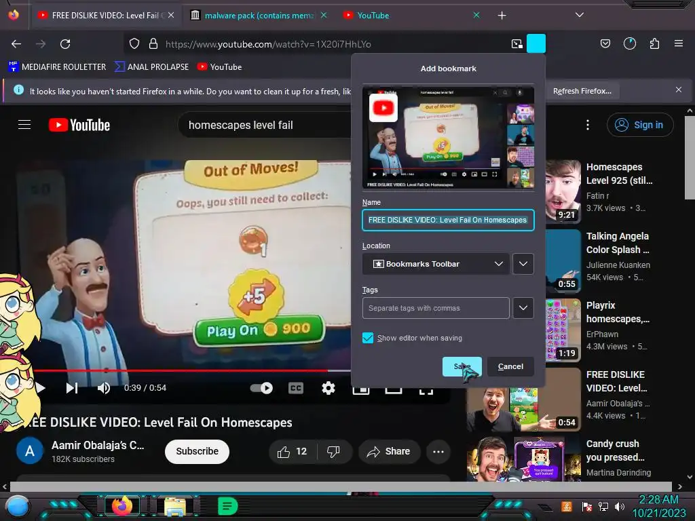Click the picture-in-picture icon in URL bar

(x=516, y=44)
